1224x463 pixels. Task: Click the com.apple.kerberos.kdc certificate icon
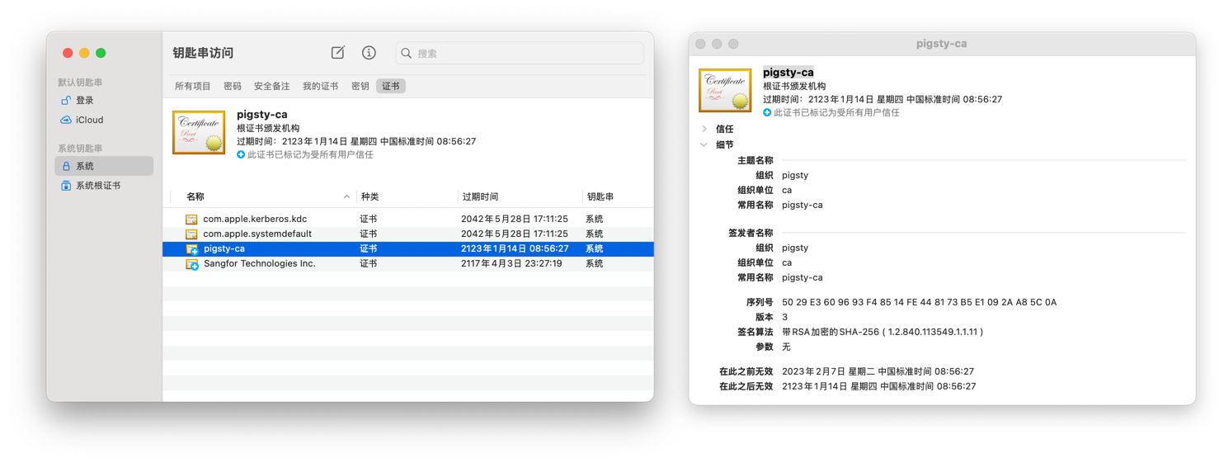tap(191, 220)
